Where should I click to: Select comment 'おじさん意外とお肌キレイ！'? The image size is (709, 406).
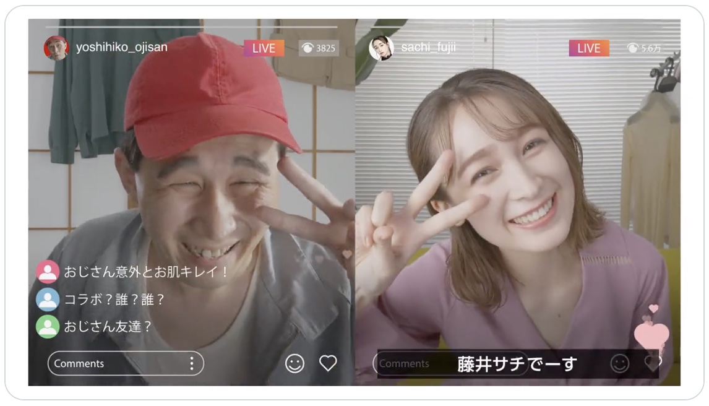click(x=147, y=272)
